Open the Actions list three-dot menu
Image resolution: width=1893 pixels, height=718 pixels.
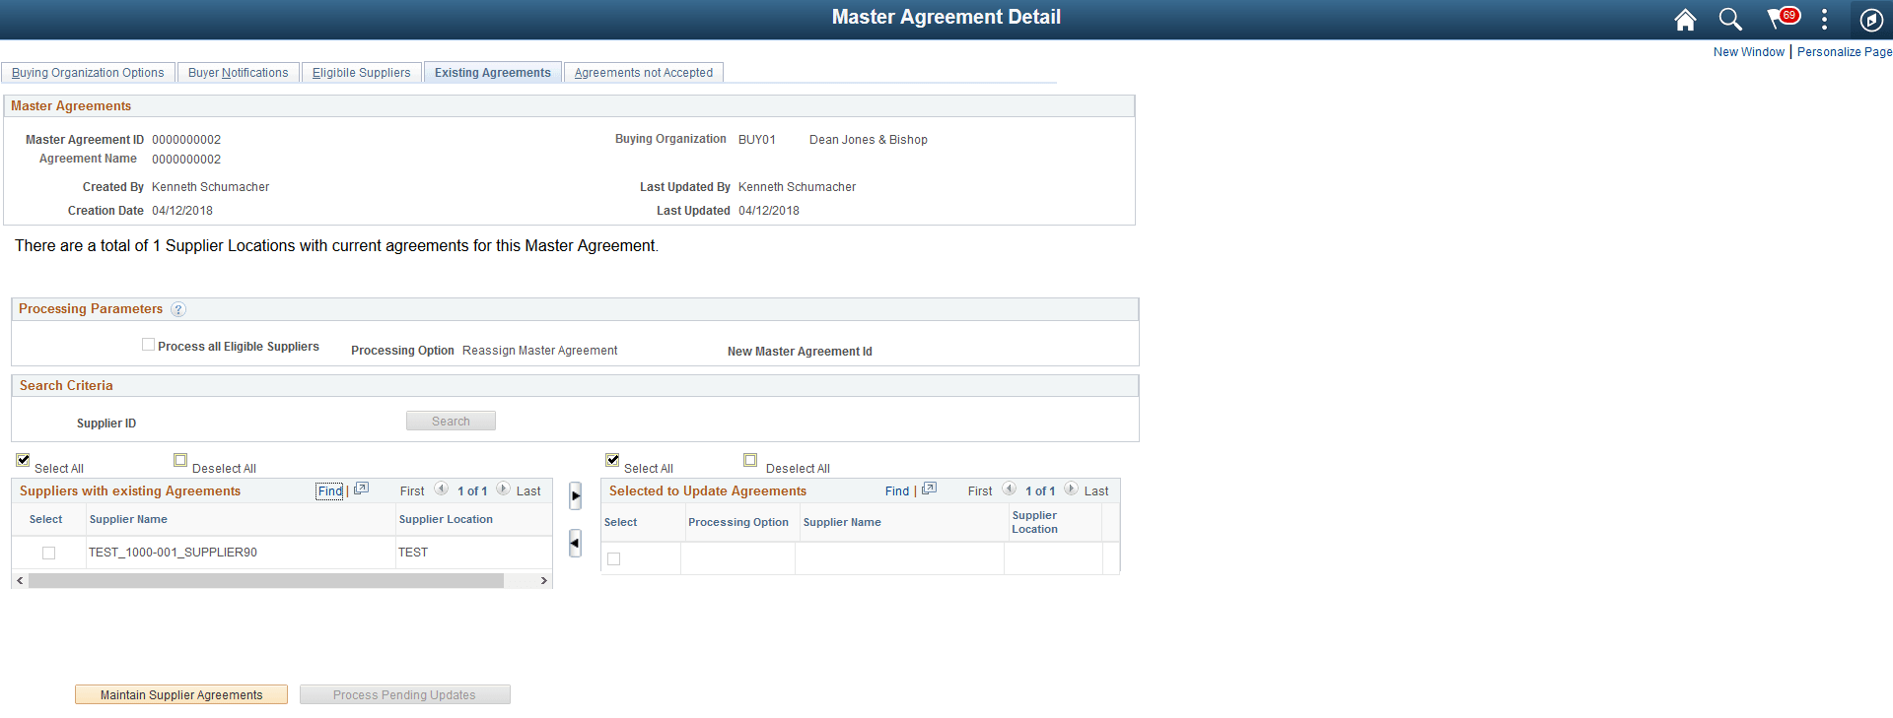(x=1824, y=19)
